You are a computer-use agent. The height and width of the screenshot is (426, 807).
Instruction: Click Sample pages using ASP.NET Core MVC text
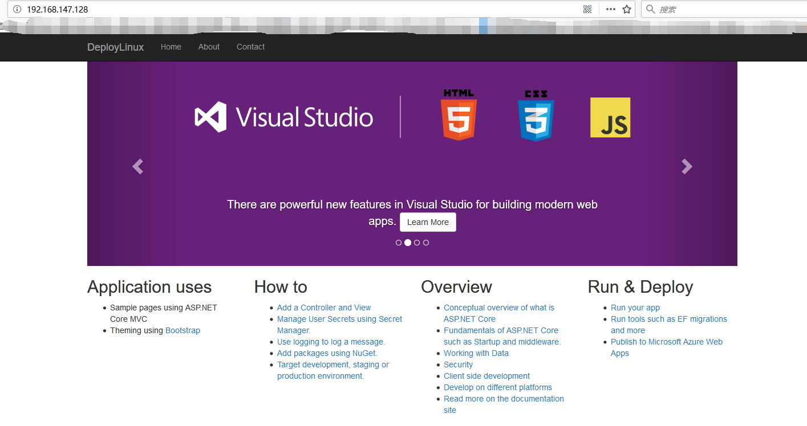click(x=164, y=313)
